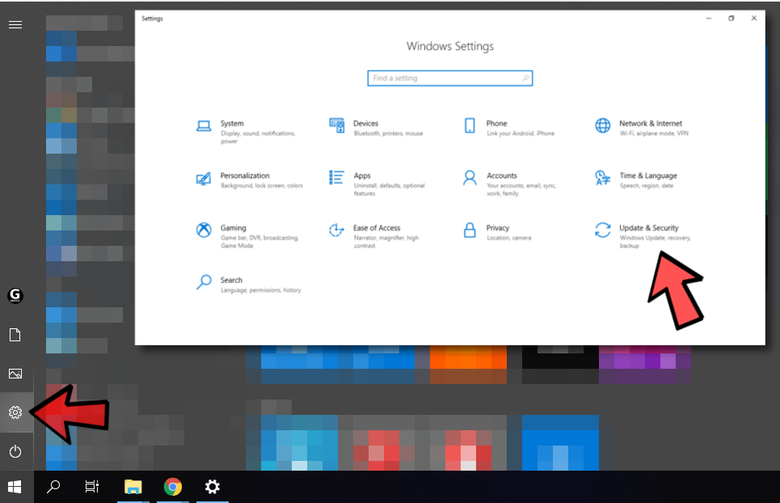The width and height of the screenshot is (780, 503).
Task: Click 'Display, sound, notifications, power' description
Action: coord(258,137)
